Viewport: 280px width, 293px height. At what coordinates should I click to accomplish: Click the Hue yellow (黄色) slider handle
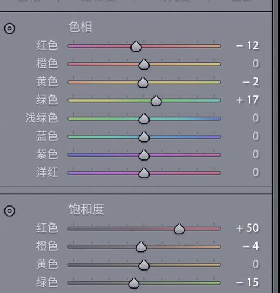pos(143,83)
